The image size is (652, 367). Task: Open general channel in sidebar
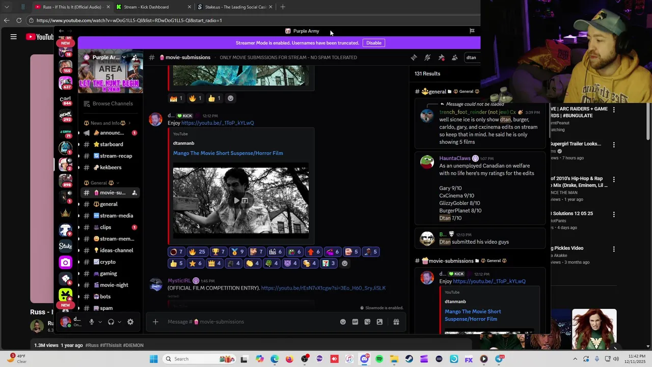click(111, 204)
